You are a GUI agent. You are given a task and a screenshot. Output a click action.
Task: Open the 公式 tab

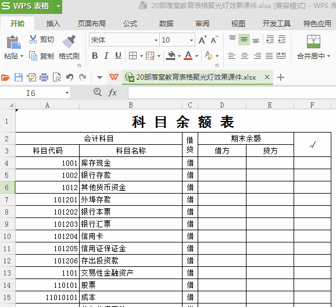[x=130, y=23]
